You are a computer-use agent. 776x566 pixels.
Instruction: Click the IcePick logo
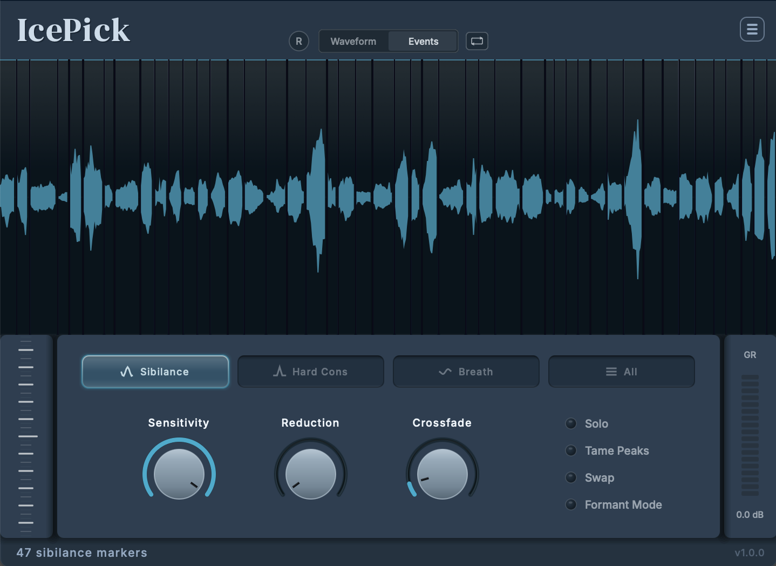click(x=73, y=30)
